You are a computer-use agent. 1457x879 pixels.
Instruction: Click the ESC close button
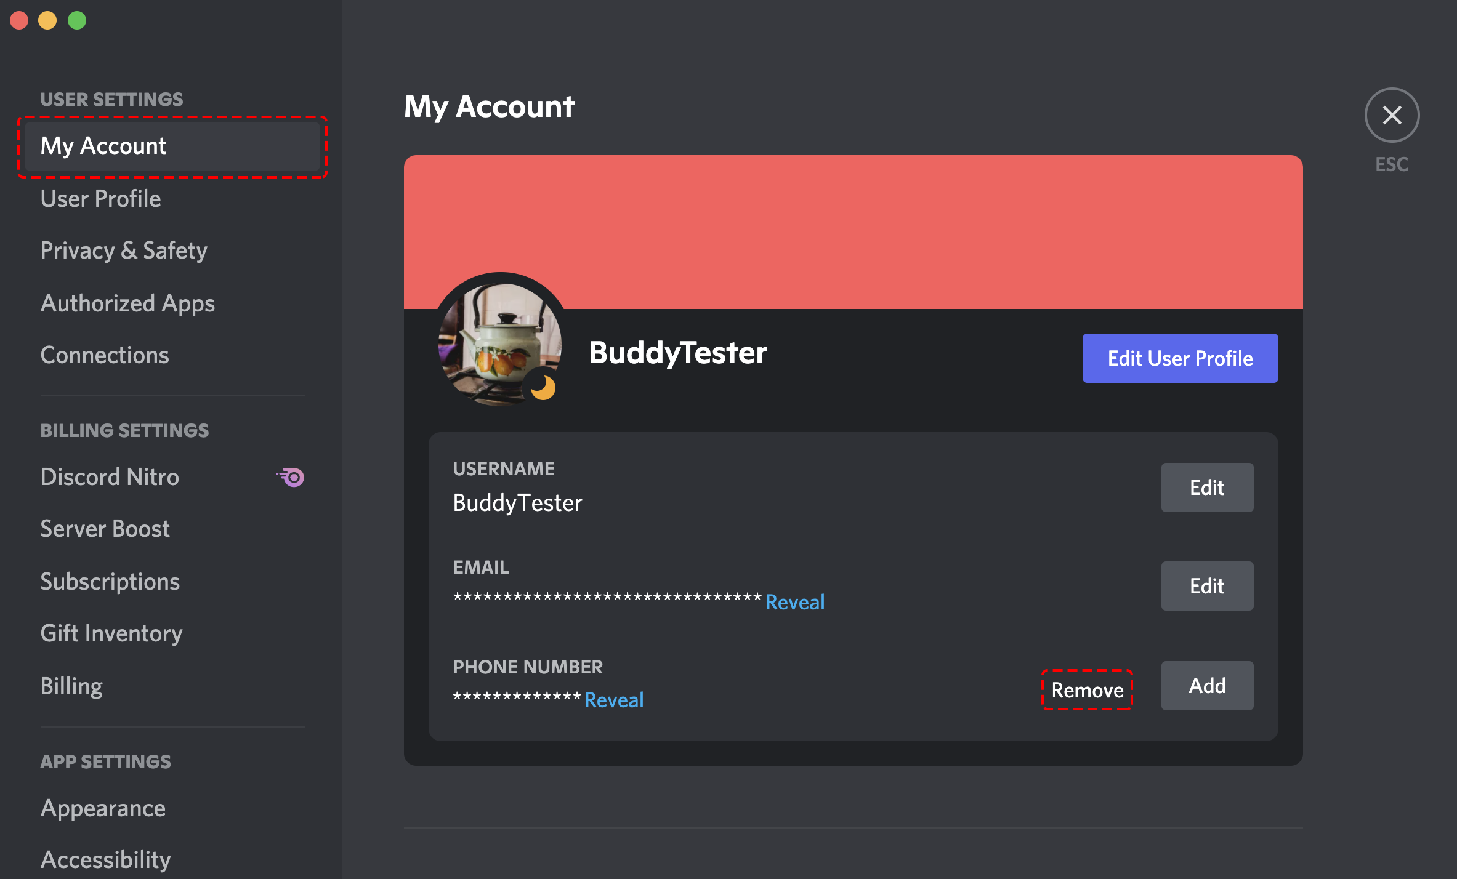[x=1394, y=114]
